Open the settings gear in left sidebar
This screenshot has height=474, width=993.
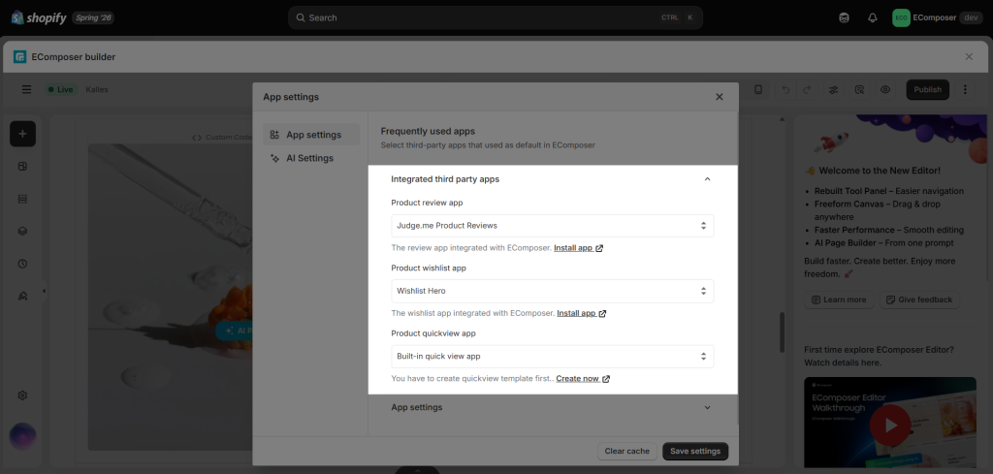click(x=23, y=395)
